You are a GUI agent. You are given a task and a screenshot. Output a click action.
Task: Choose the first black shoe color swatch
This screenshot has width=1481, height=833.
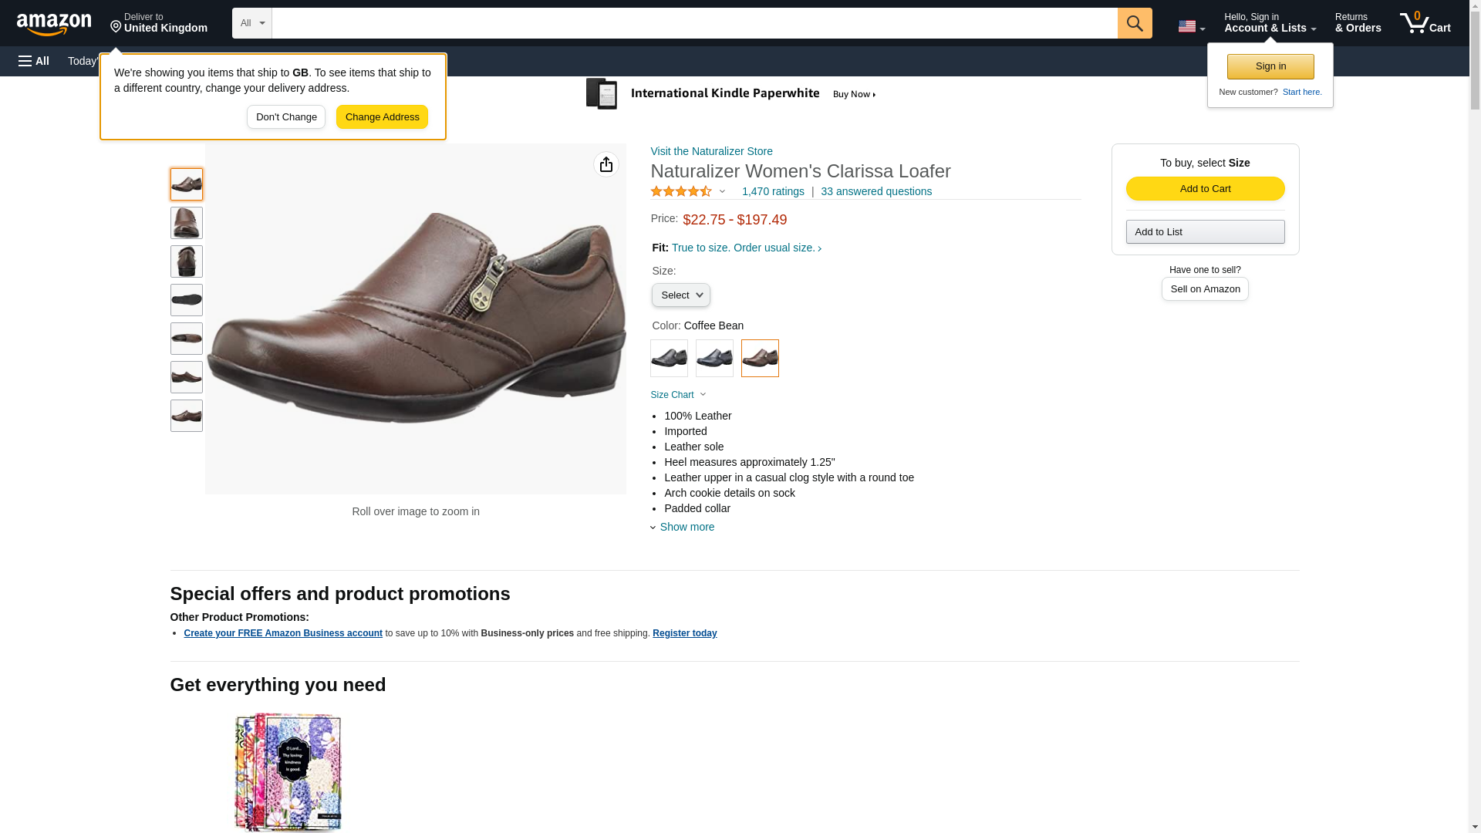tap(669, 358)
